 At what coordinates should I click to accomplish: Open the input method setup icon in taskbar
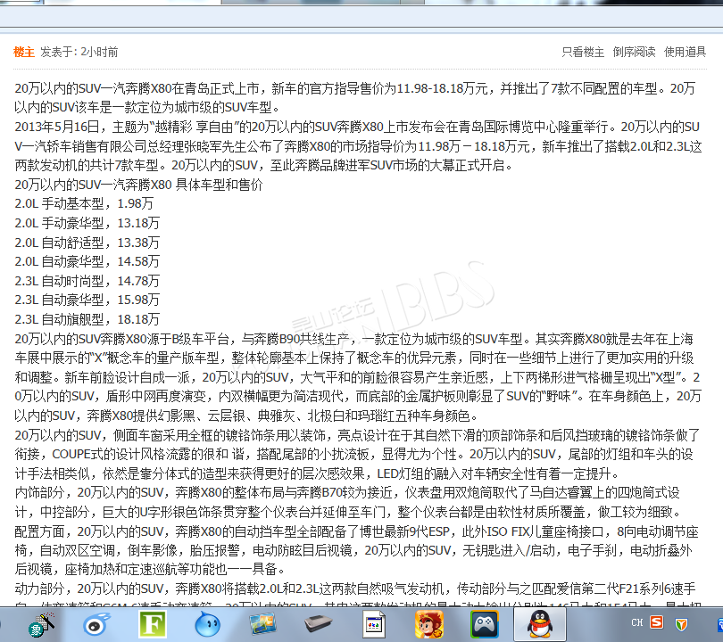point(41,625)
